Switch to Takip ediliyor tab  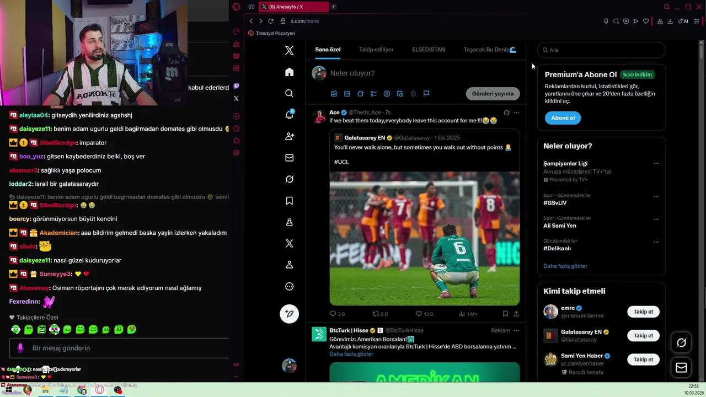tap(376, 50)
